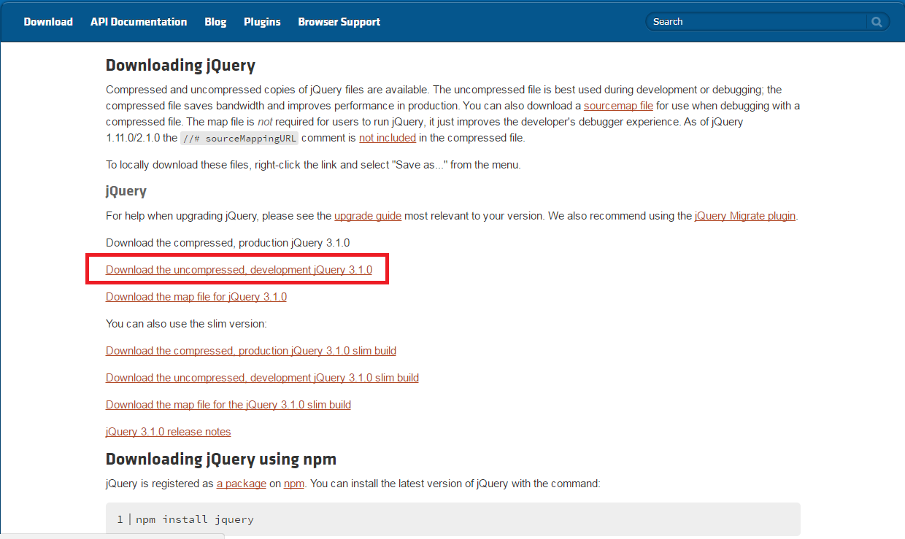Open the upgrade guide link
The height and width of the screenshot is (539, 905).
coord(368,216)
